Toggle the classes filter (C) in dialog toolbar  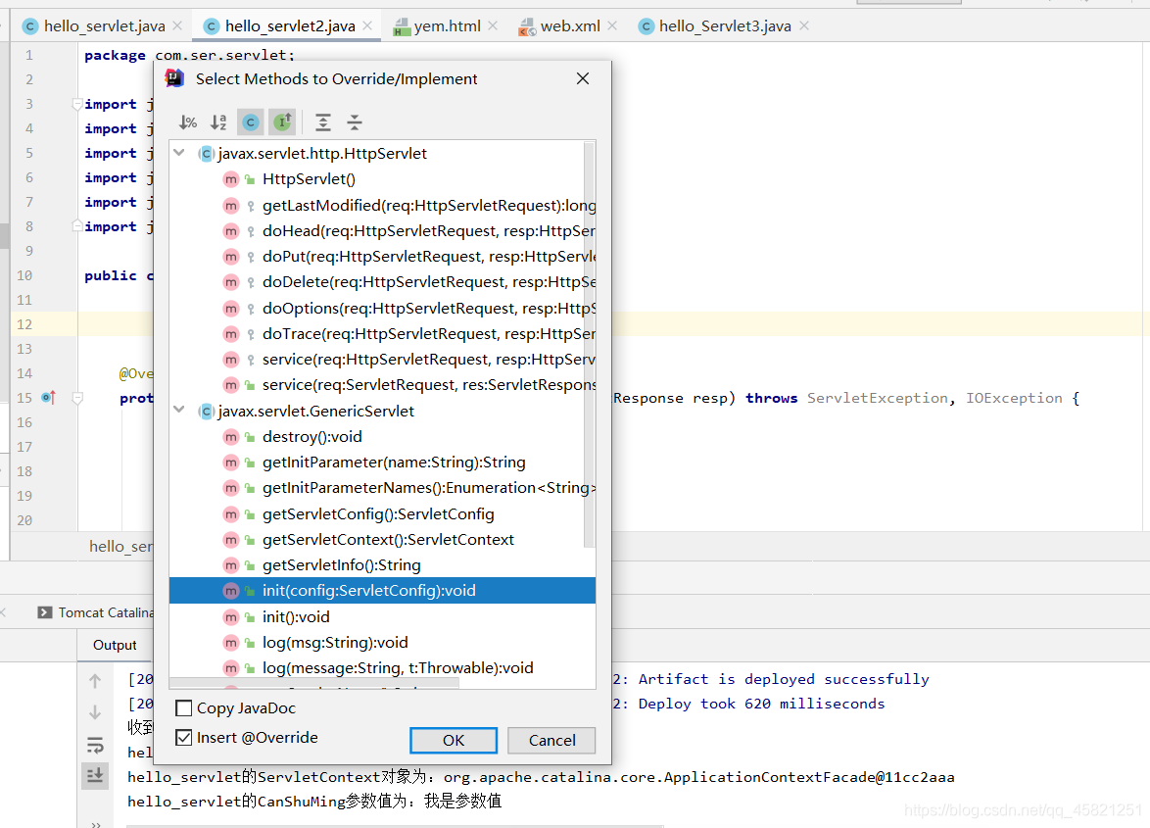tap(250, 122)
